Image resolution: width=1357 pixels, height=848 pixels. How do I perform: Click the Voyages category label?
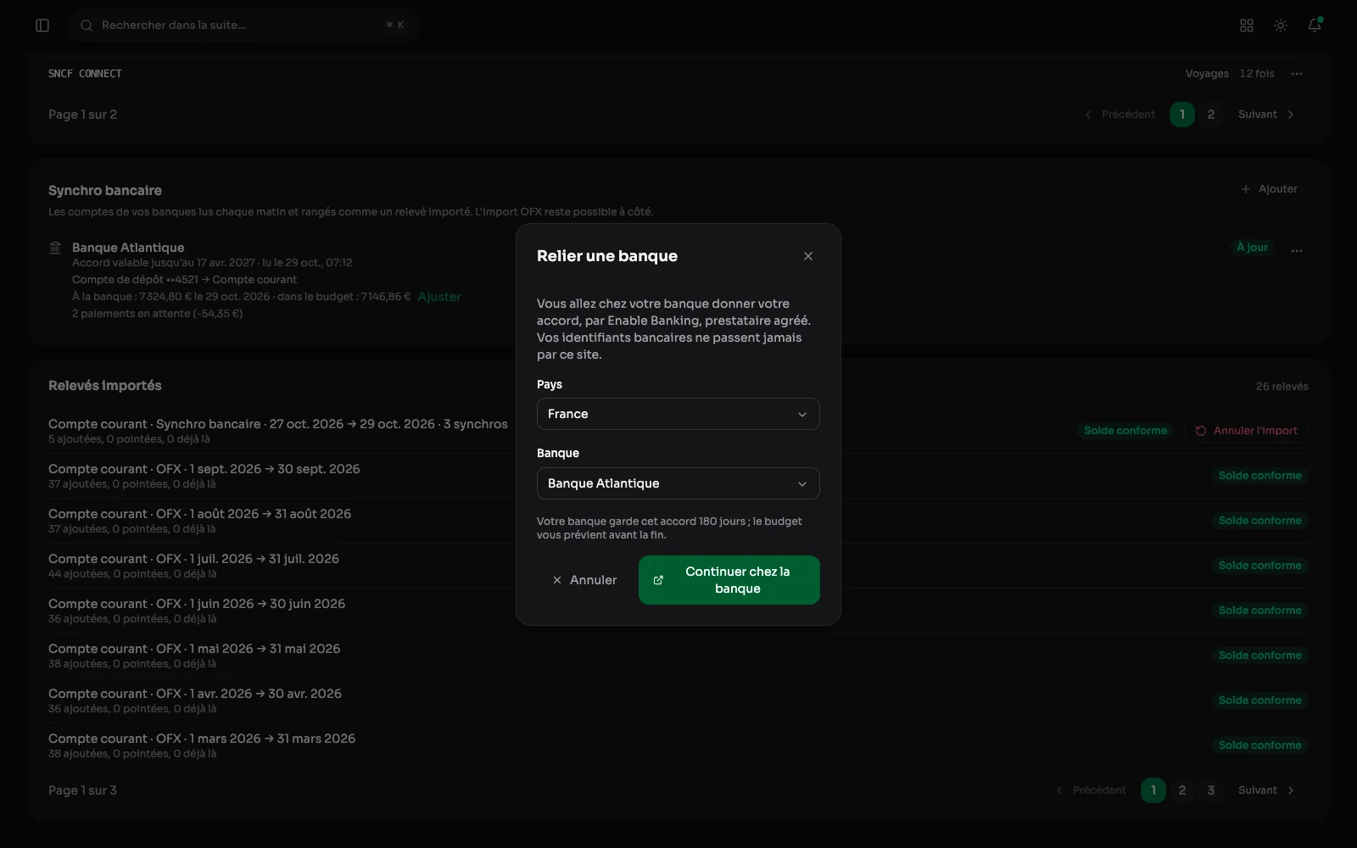(x=1207, y=74)
